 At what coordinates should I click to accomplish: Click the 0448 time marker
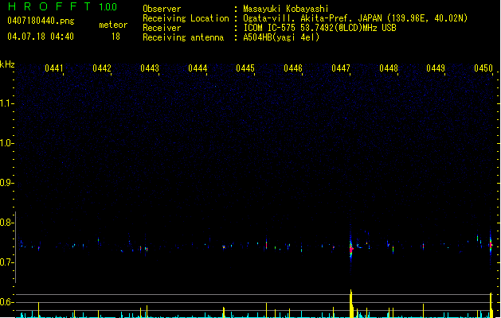tap(389, 68)
